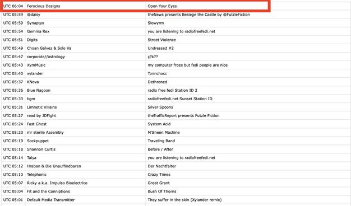Select artist 'Hraban & Die Unauffindbaren'
Viewport: 351px width, 206px height.
pyautogui.click(x=54, y=166)
